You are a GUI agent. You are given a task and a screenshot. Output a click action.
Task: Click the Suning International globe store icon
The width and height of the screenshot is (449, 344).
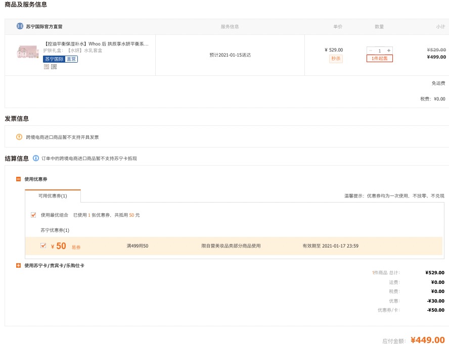[20, 26]
